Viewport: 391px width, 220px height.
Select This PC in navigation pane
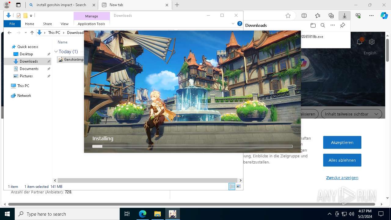click(x=23, y=86)
